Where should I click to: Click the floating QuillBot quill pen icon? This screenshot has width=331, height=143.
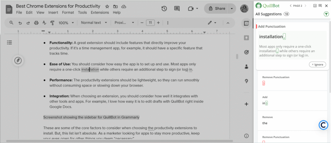(x=18, y=61)
